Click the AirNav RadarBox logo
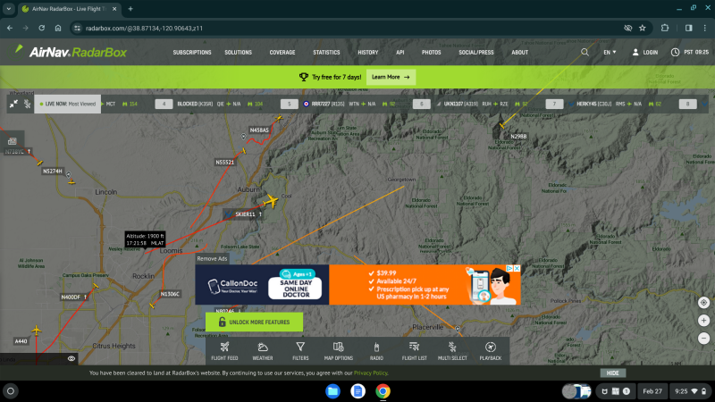 [71, 52]
